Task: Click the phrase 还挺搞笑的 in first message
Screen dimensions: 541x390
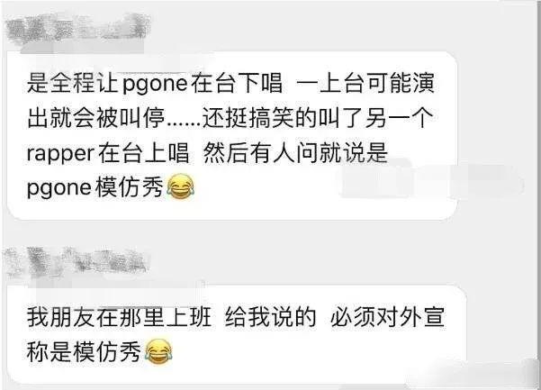Action: click(x=259, y=118)
